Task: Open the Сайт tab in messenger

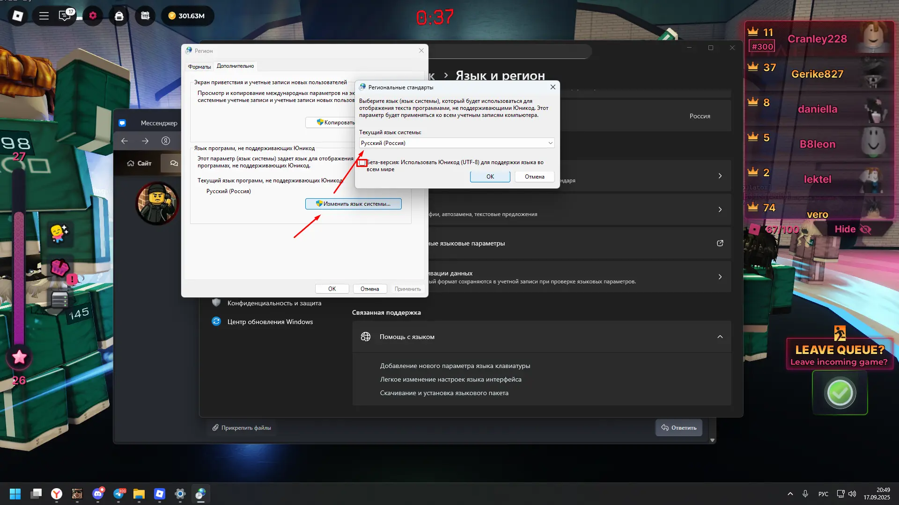Action: 140,163
